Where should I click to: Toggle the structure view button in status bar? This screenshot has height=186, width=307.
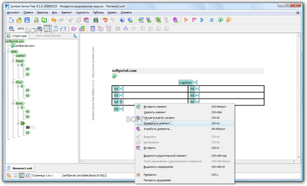(21, 175)
